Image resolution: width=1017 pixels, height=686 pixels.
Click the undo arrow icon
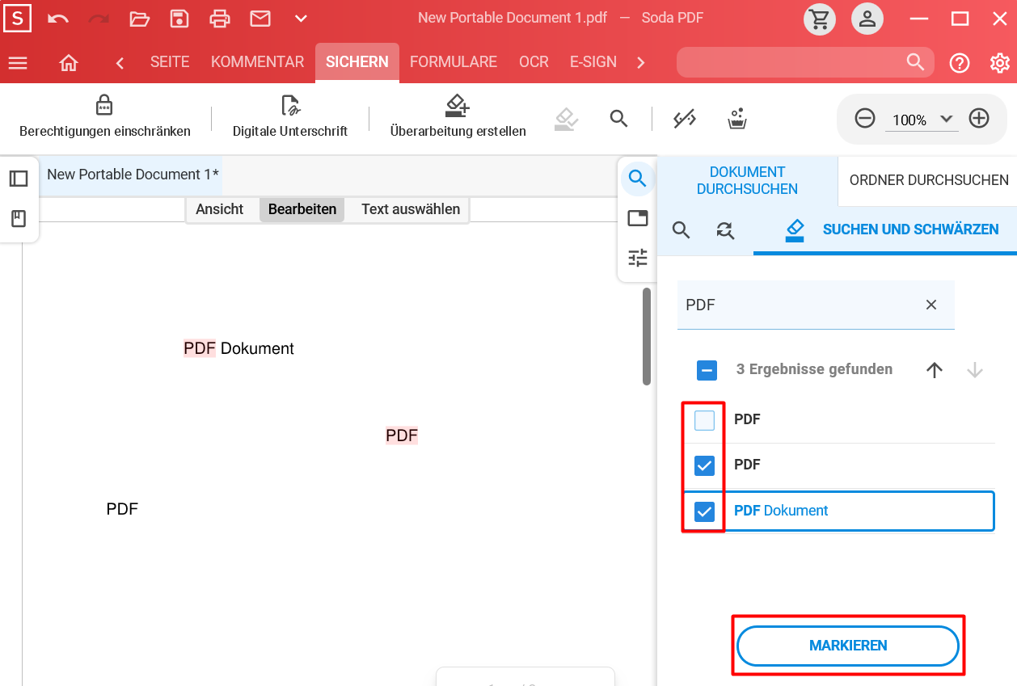coord(58,19)
